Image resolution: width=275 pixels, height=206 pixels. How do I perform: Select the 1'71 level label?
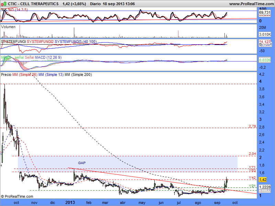point(252,168)
